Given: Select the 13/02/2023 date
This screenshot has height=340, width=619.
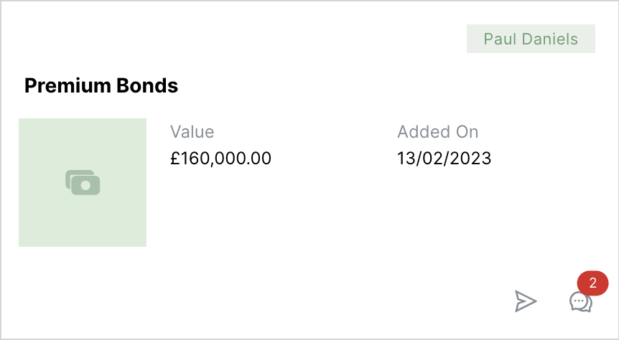Looking at the screenshot, I should tap(444, 158).
